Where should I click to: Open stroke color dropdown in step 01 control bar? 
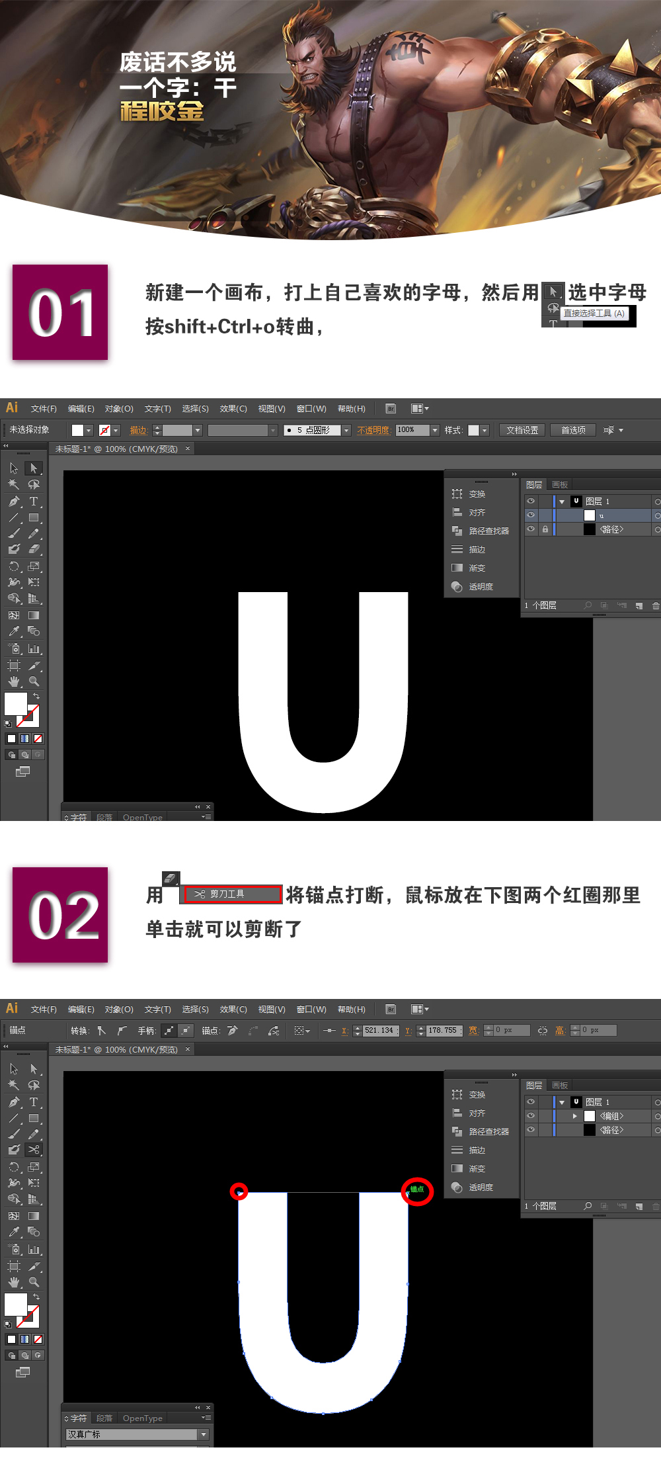point(116,430)
